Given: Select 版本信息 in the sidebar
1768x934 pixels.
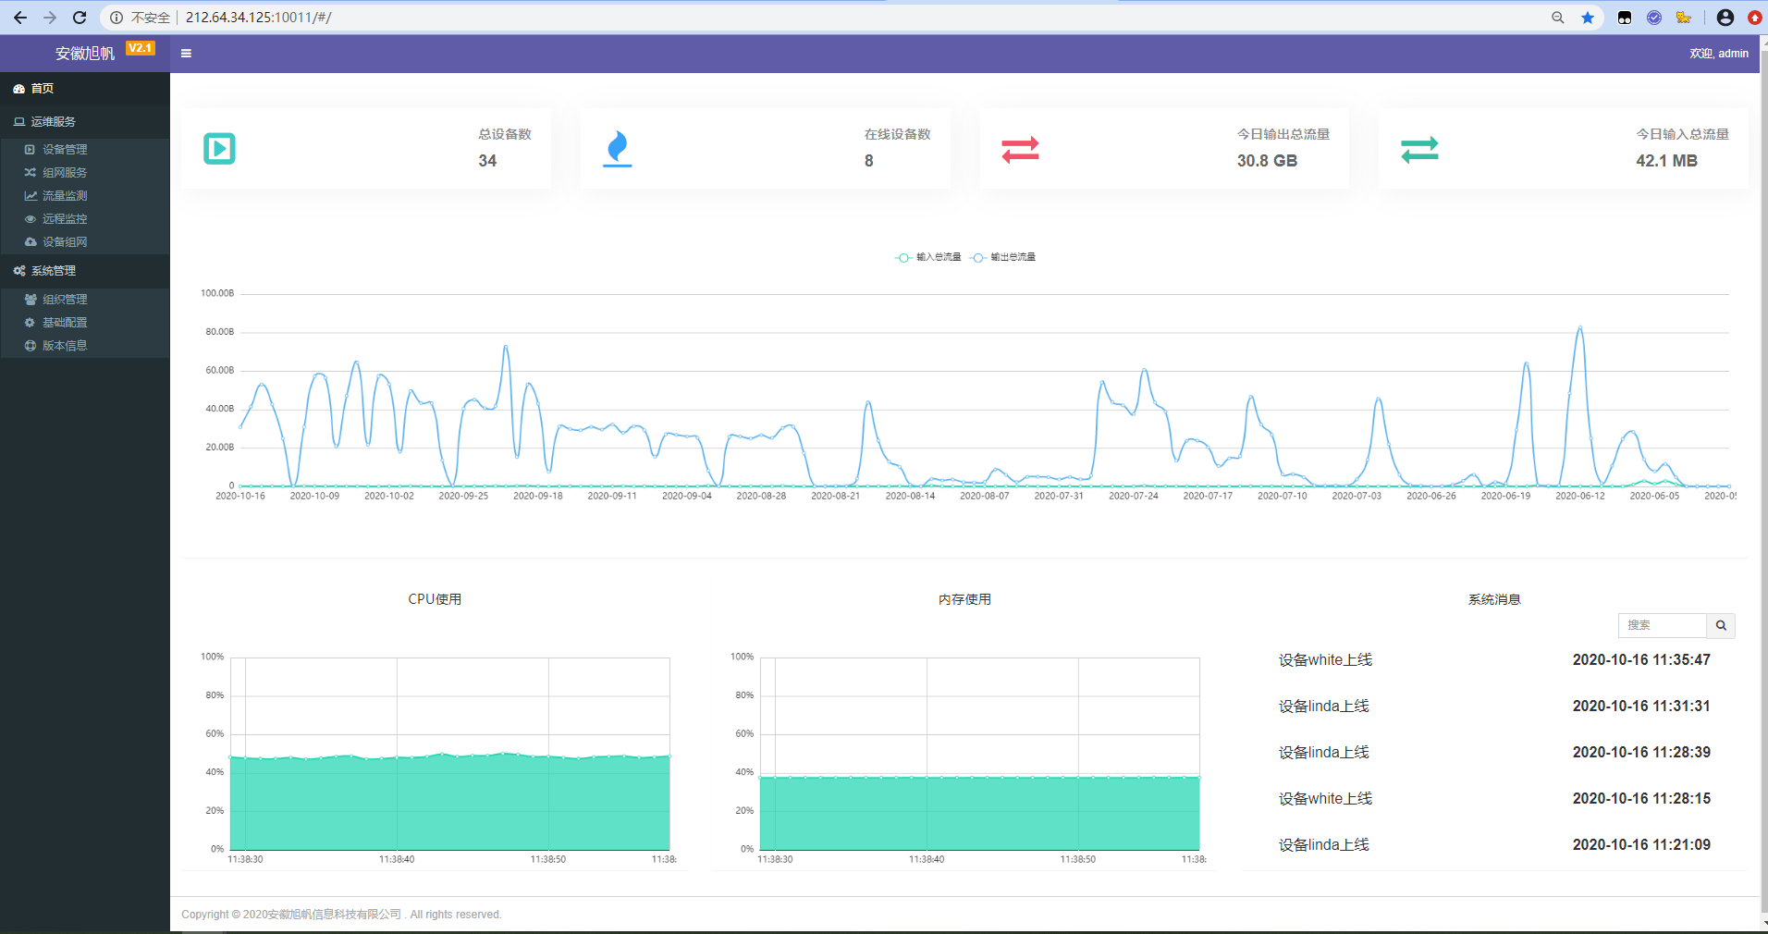Looking at the screenshot, I should click(x=65, y=346).
